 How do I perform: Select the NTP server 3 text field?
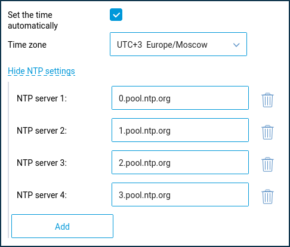(x=180, y=162)
